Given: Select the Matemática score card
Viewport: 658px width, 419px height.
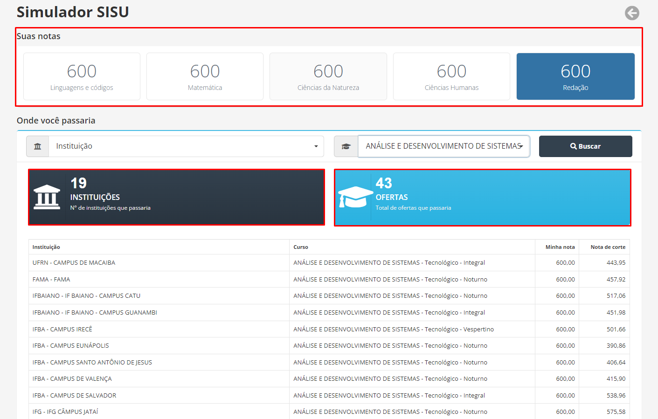Looking at the screenshot, I should click(205, 76).
